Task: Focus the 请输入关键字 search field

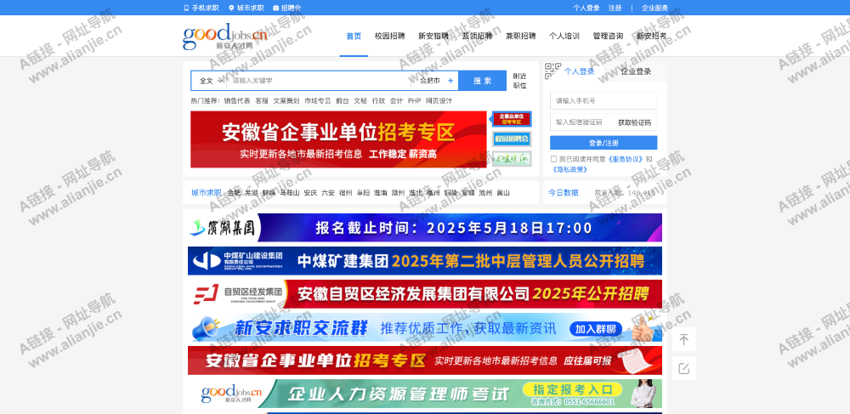Action: 319,81
